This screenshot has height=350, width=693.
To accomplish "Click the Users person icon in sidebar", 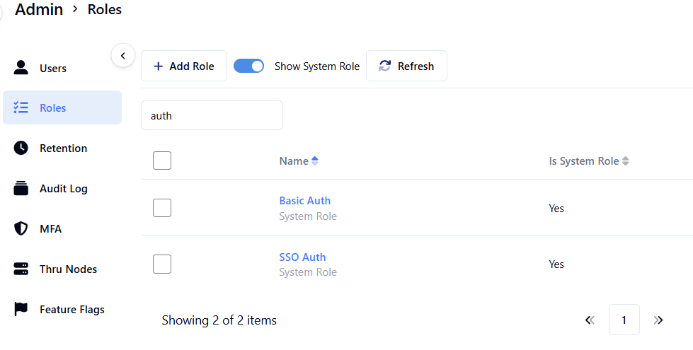I will tap(21, 68).
